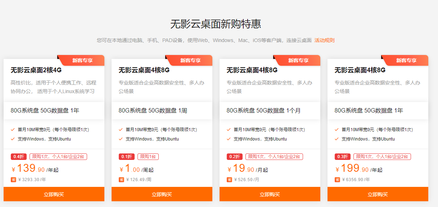The image size is (438, 207).
Task: Click the 0.2折 discount tag
Action: point(235,157)
